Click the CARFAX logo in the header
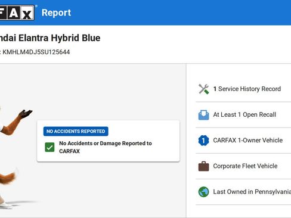The height and width of the screenshot is (218, 291). [17, 13]
